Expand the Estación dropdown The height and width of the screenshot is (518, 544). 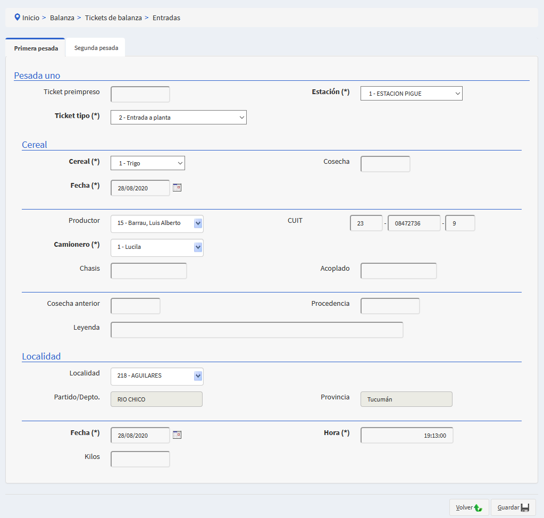411,94
